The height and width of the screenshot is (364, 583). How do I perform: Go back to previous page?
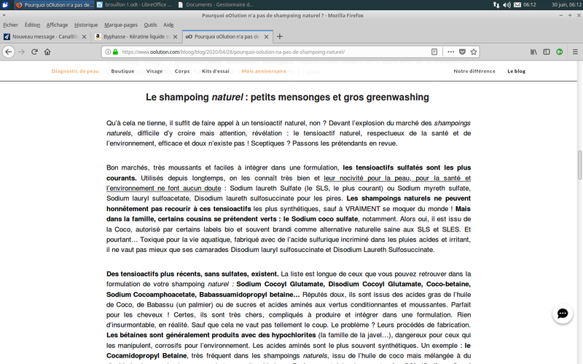point(9,52)
